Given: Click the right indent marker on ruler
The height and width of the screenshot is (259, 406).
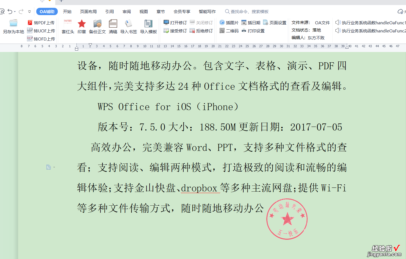Looking at the screenshot, I should pos(347,47).
